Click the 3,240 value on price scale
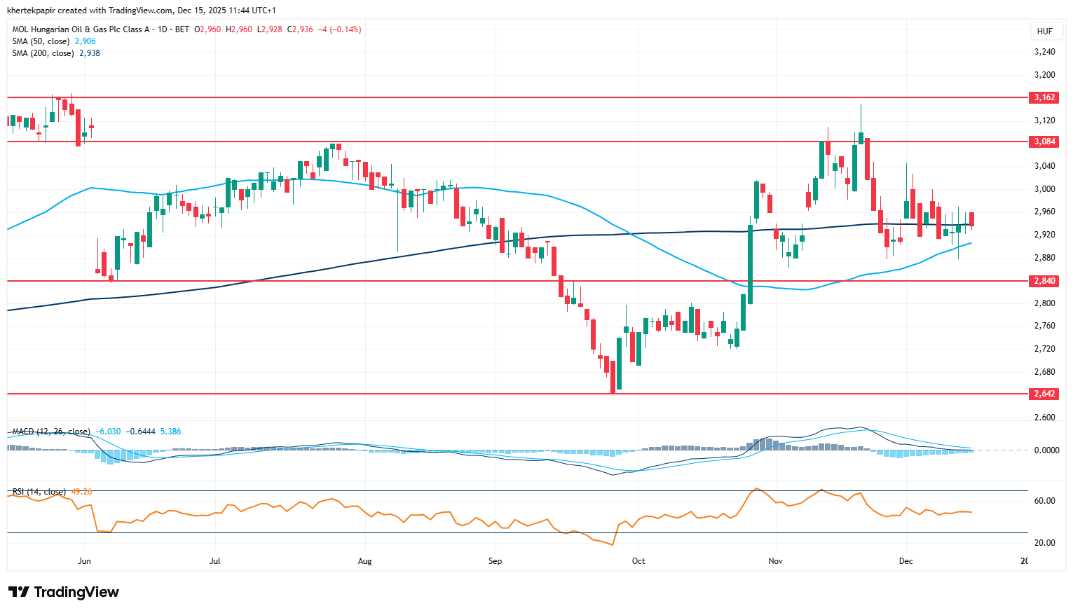This screenshot has height=613, width=1073. coord(1044,52)
